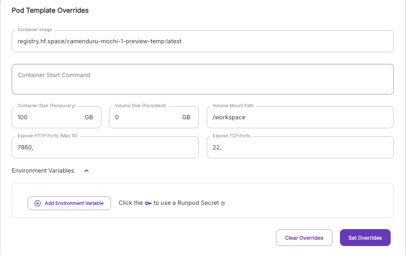Click the GB unit in Container Disk

click(x=88, y=117)
